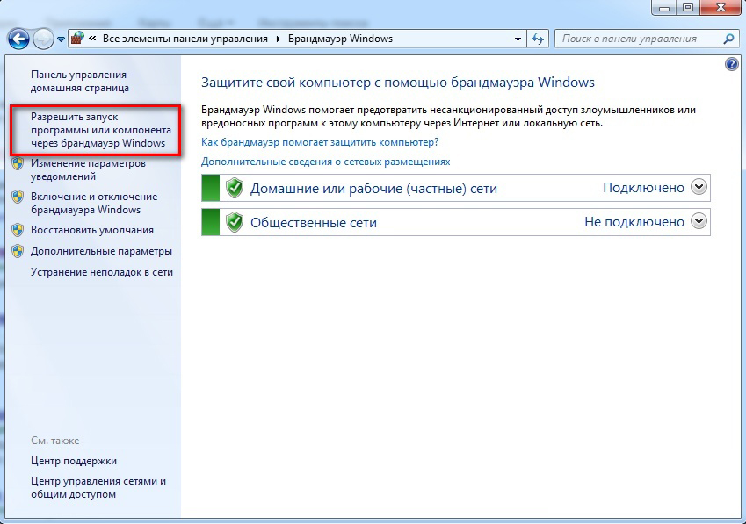This screenshot has width=746, height=524.
Task: Open 'Дополнительные параметры' link
Action: point(101,251)
